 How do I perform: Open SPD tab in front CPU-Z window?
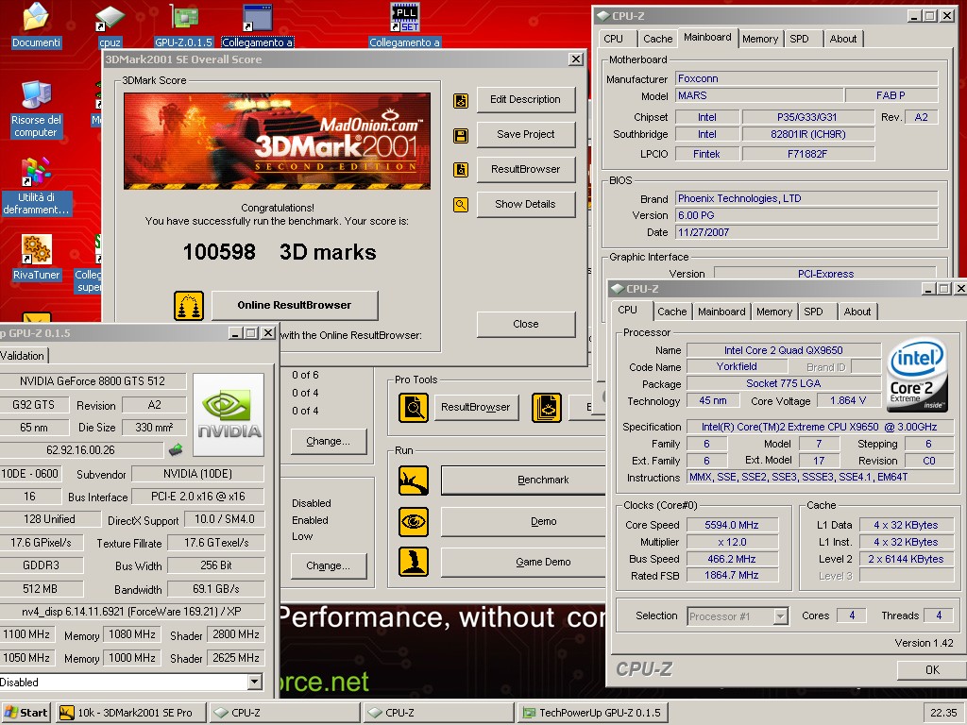tap(813, 312)
